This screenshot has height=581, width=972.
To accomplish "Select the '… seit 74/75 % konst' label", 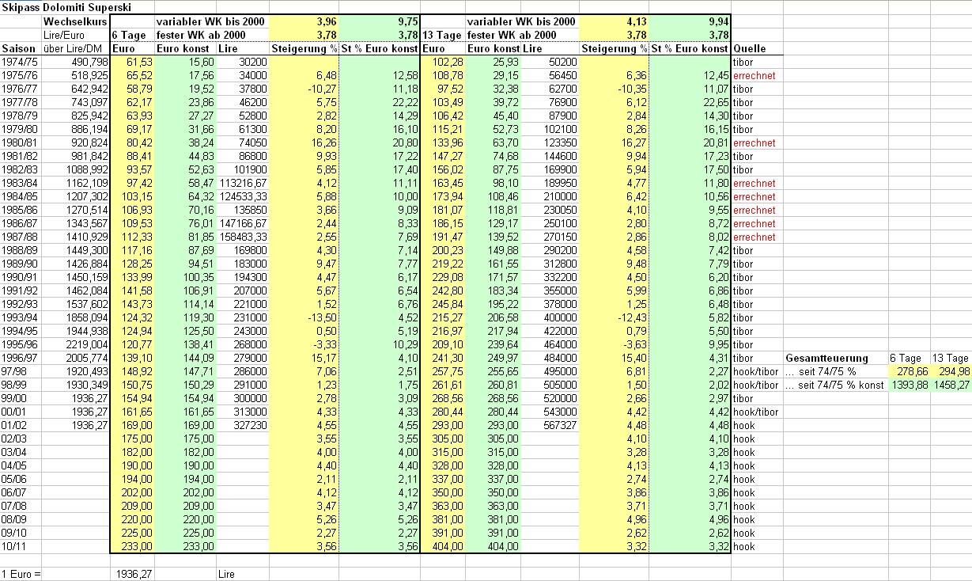I will pyautogui.click(x=834, y=385).
